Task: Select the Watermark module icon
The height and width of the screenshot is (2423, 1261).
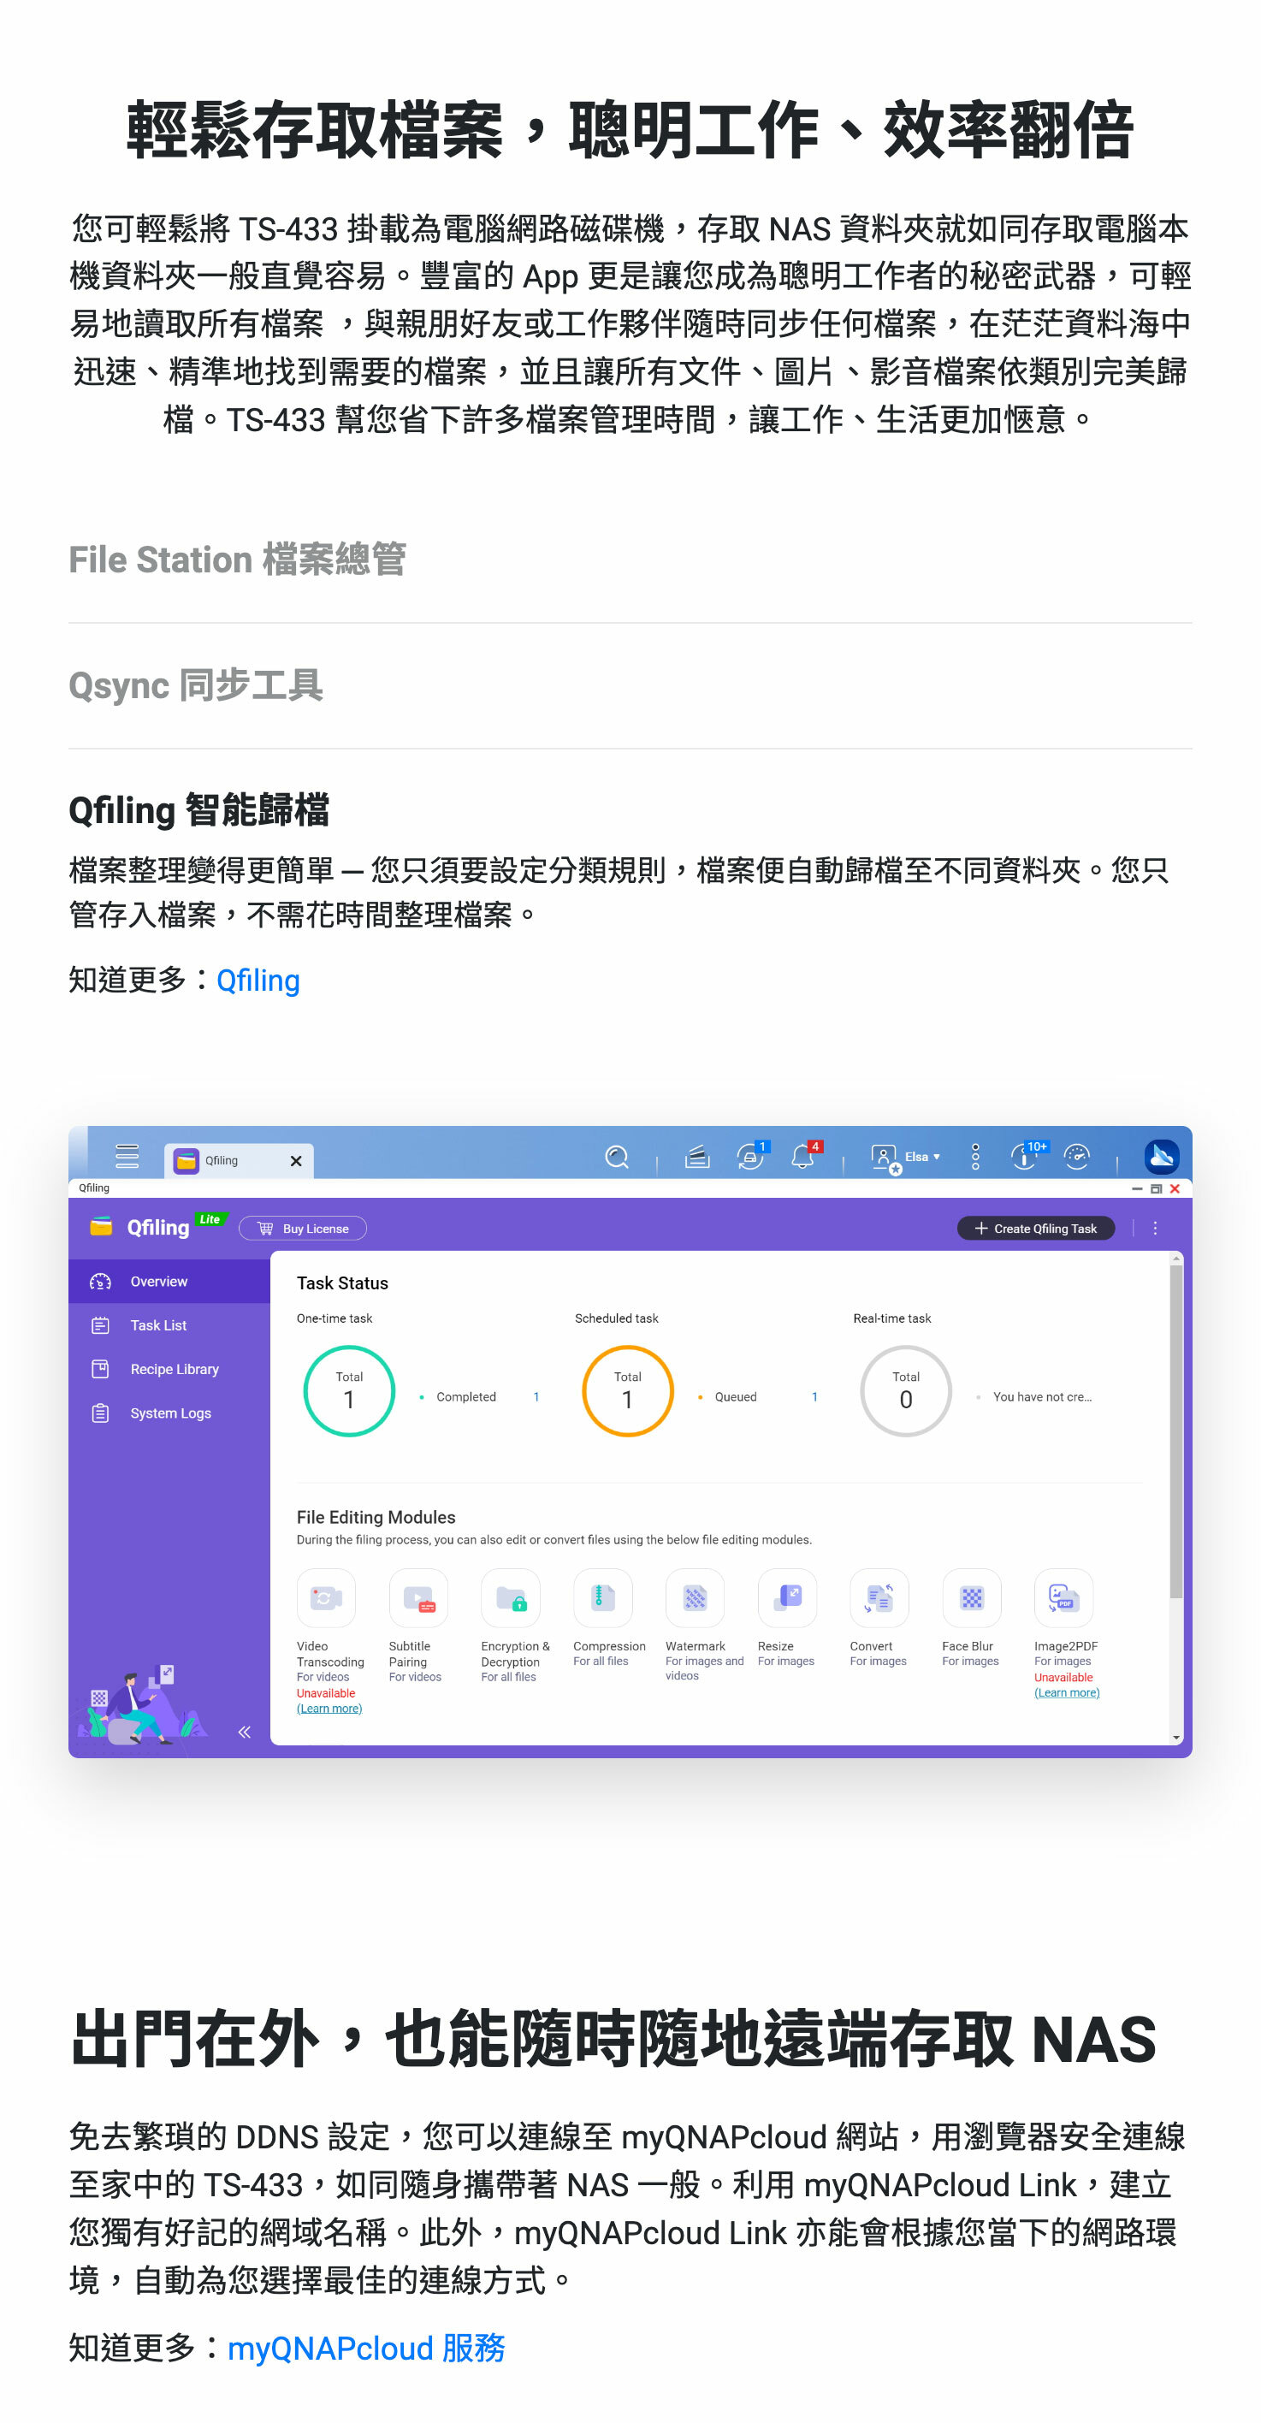Action: pyautogui.click(x=695, y=1598)
